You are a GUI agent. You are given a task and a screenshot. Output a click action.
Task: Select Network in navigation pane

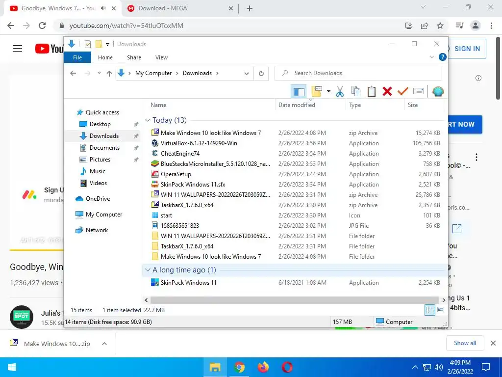pos(97,230)
